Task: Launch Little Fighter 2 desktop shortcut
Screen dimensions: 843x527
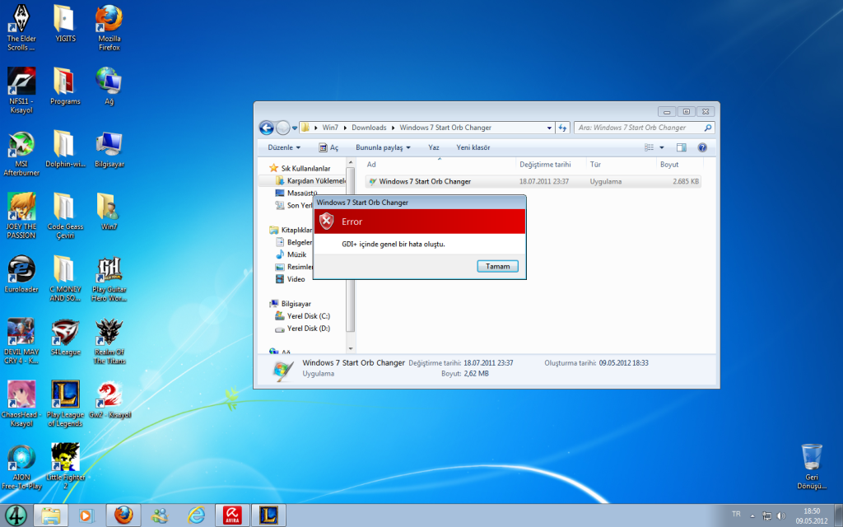Action: click(x=65, y=466)
